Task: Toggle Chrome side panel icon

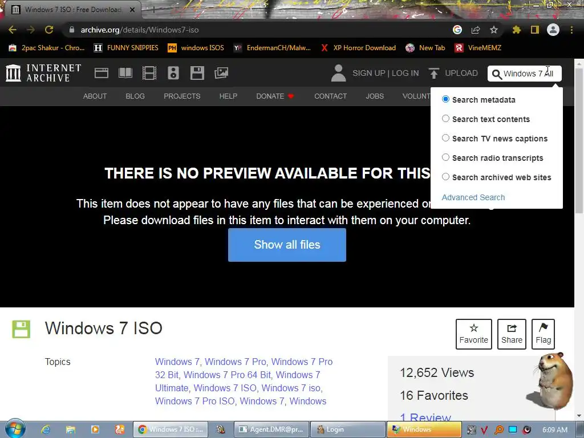Action: [x=535, y=30]
